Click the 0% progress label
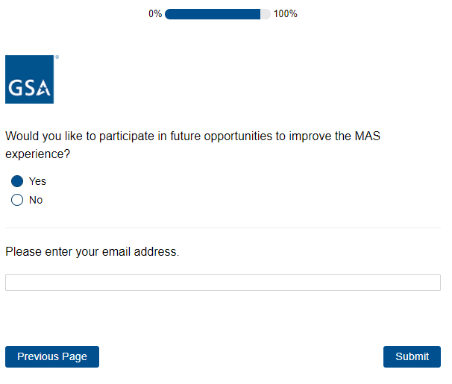The image size is (452, 384). (155, 14)
